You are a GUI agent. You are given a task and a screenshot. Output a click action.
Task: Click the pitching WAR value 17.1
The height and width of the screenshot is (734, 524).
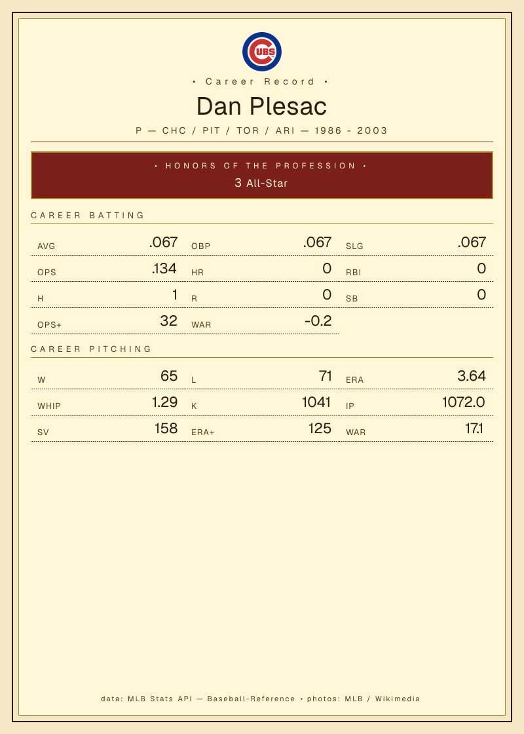[x=474, y=429]
